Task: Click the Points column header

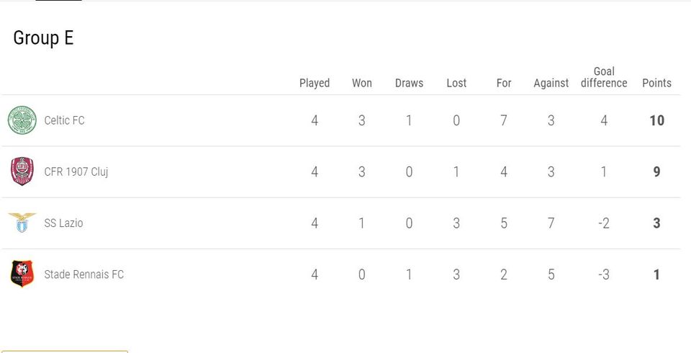Action: click(656, 83)
